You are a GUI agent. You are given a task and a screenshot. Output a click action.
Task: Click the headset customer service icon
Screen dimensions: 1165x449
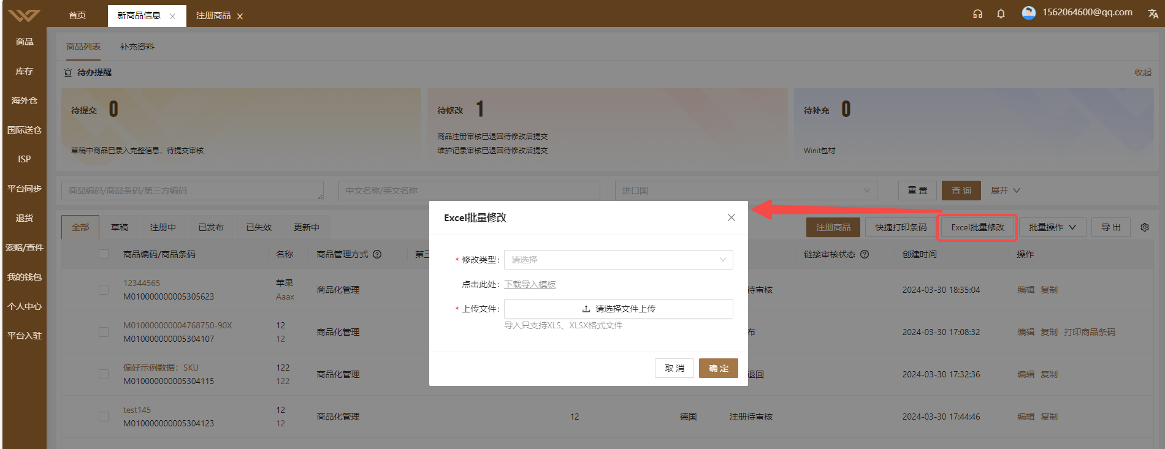(977, 13)
